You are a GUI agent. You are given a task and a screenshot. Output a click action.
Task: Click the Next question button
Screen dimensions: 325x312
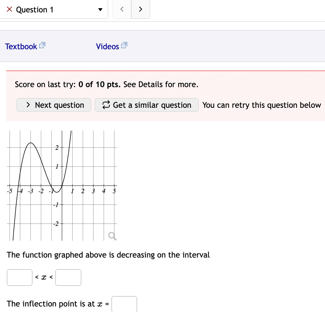pyautogui.click(x=54, y=105)
